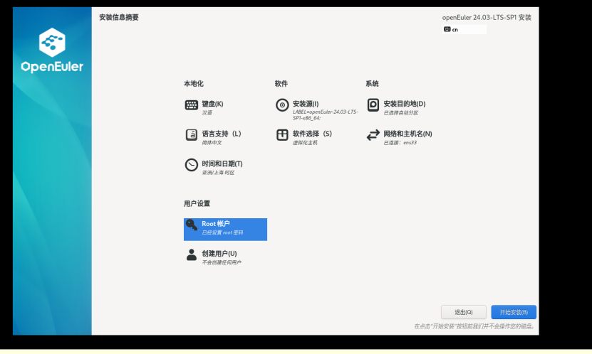The width and height of the screenshot is (592, 354).
Task: Click the openEuler 24.03-LTS-SP1 安装 title
Action: [487, 17]
